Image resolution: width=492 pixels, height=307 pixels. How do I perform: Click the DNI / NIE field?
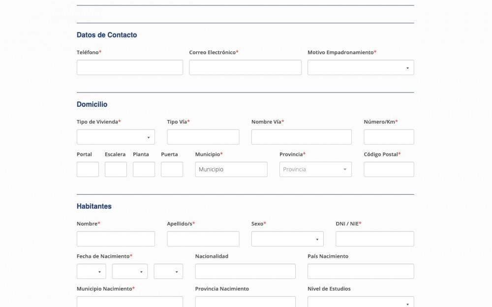tap(375, 239)
